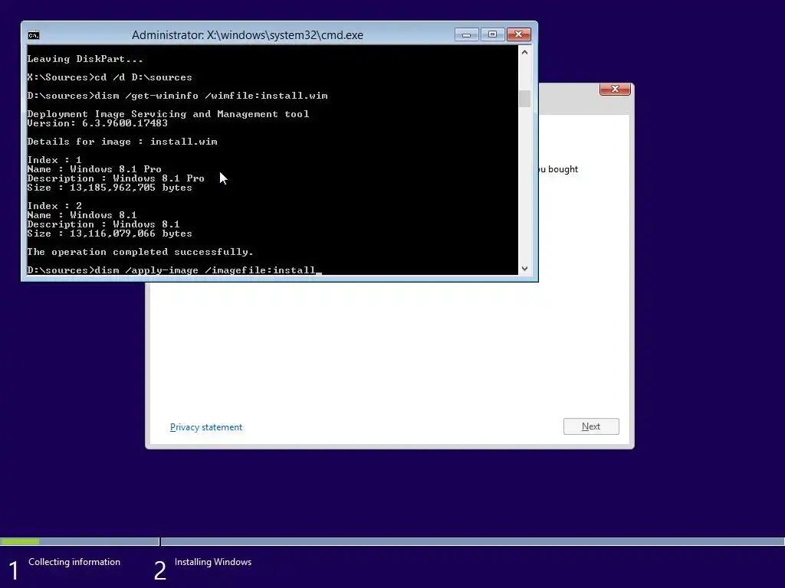The height and width of the screenshot is (588, 785).
Task: Close the Windows Setup dialog behind
Action: tap(615, 89)
